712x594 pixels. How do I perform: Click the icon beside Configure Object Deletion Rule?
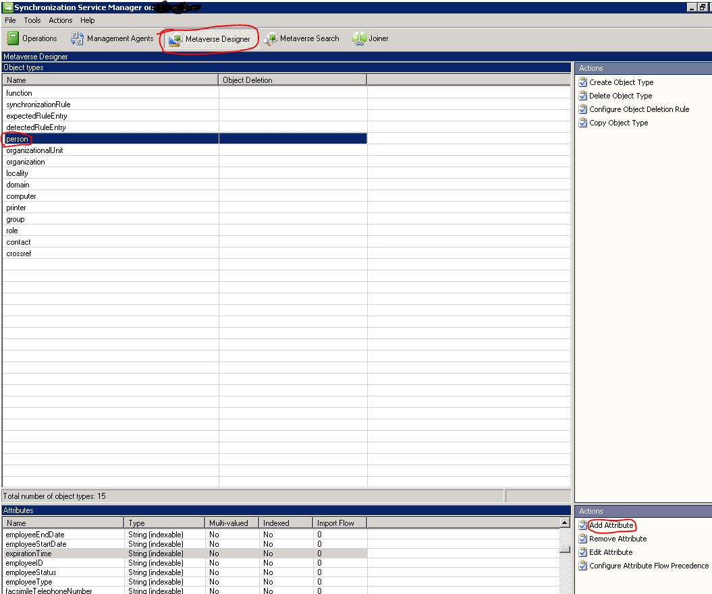click(583, 109)
